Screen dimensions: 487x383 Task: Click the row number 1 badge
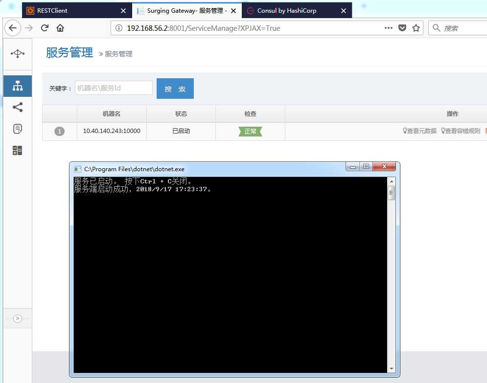point(60,131)
